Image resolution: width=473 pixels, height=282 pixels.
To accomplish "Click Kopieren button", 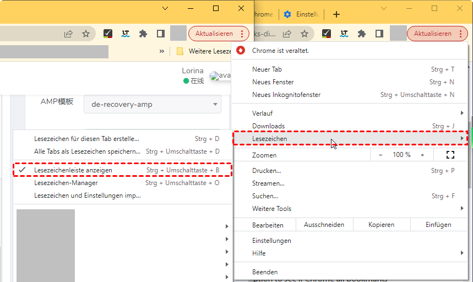I will 381,225.
